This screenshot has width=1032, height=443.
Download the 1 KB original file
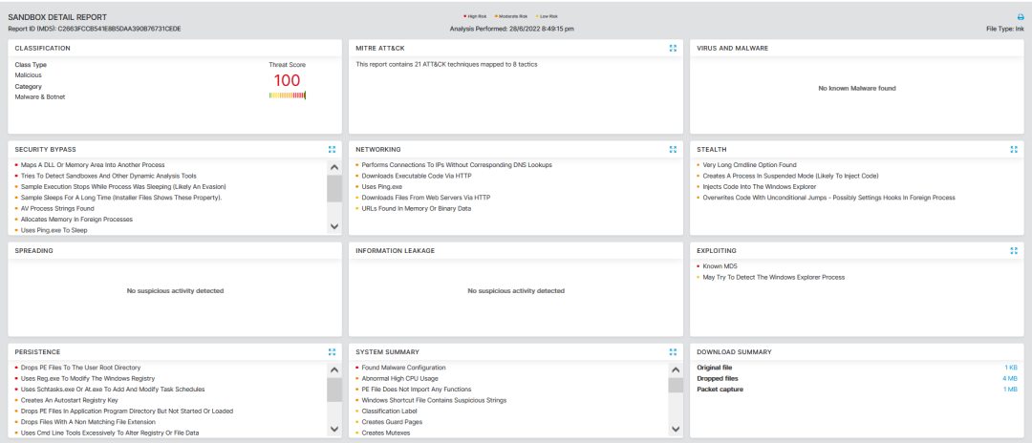[x=1010, y=368]
